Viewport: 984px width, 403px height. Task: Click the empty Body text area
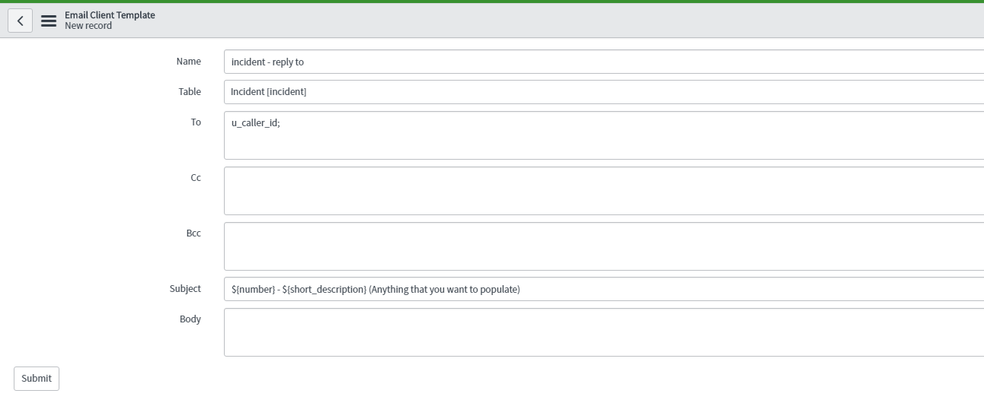coord(604,332)
